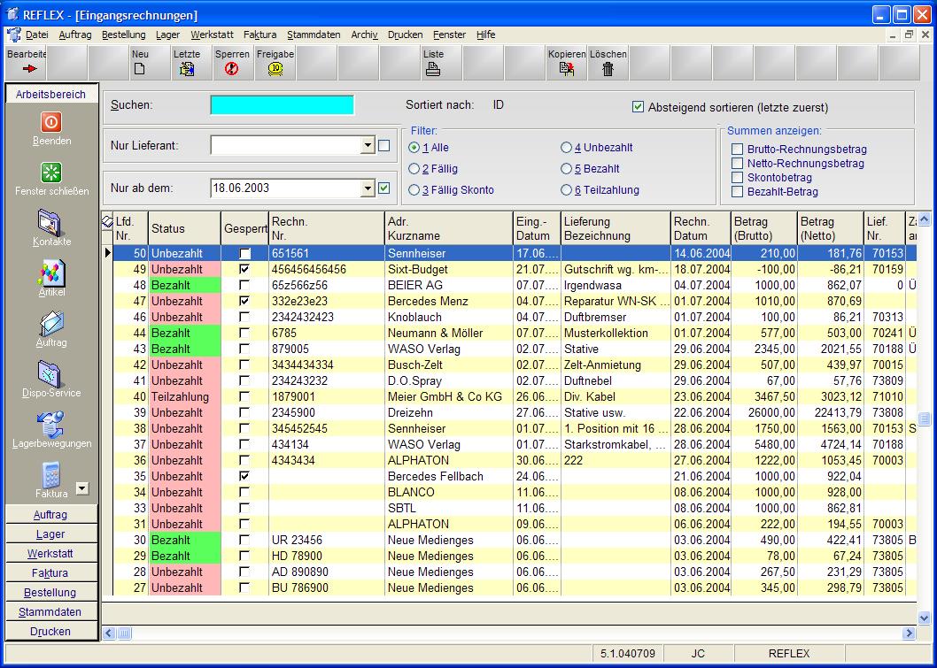
Task: Click the Freigabe toolbar icon
Action: (x=275, y=69)
